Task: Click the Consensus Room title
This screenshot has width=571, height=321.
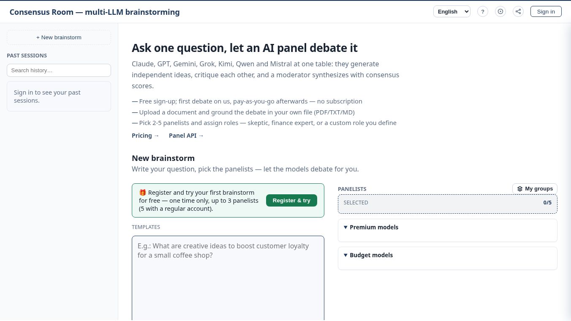Action: 95,12
